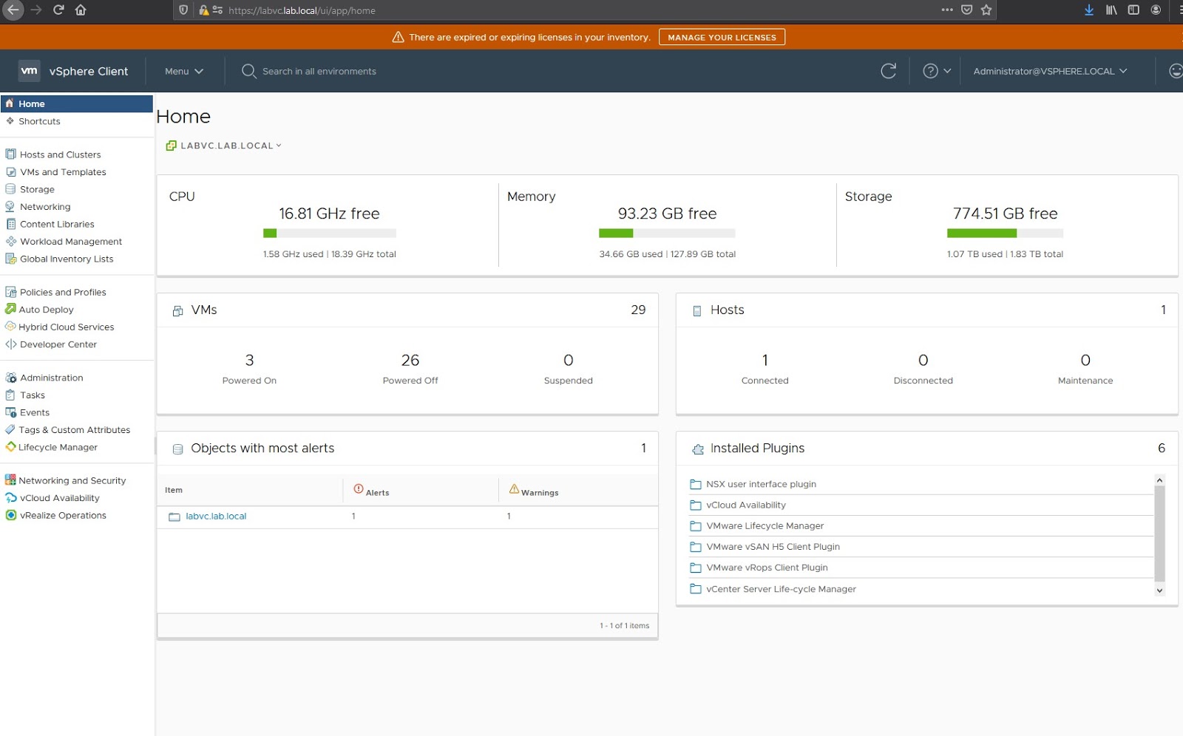Viewport: 1183px width, 736px height.
Task: Open Global Inventory Lists
Action: [67, 259]
